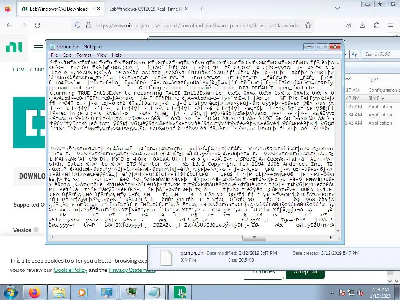Image resolution: width=400 pixels, height=300 pixels.
Task: Sort by Type column in Explorer
Action: click(373, 79)
